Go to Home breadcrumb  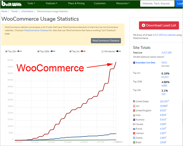pyautogui.click(x=4, y=11)
